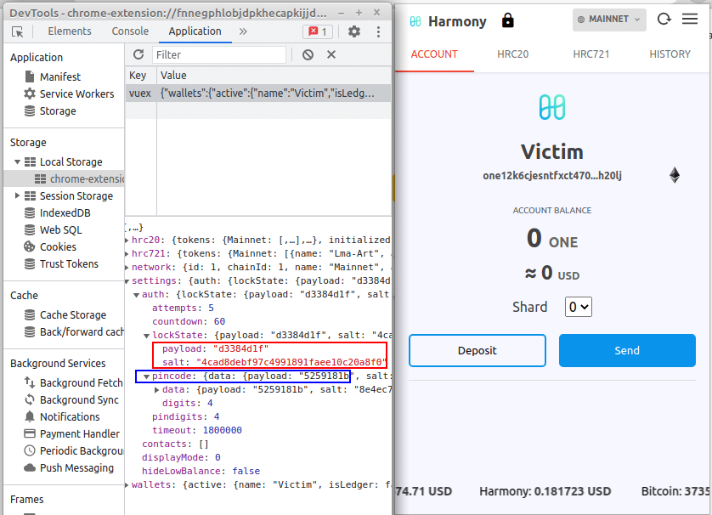Expand the pincode data object
Image resolution: width=712 pixels, height=515 pixels.
click(156, 390)
